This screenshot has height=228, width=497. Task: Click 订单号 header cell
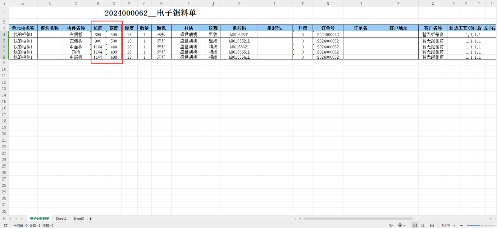(328, 28)
